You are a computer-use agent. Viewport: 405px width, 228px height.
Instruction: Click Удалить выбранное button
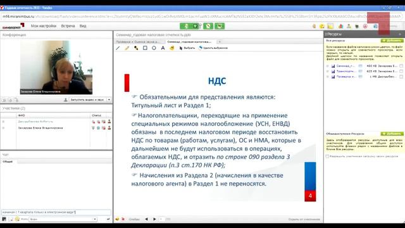coord(213,48)
